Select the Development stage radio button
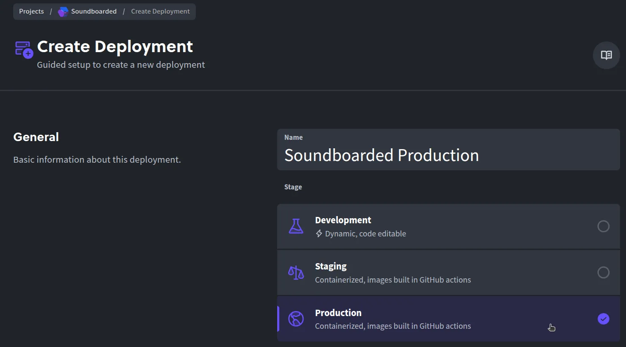Viewport: 626px width, 347px height. pyautogui.click(x=604, y=226)
